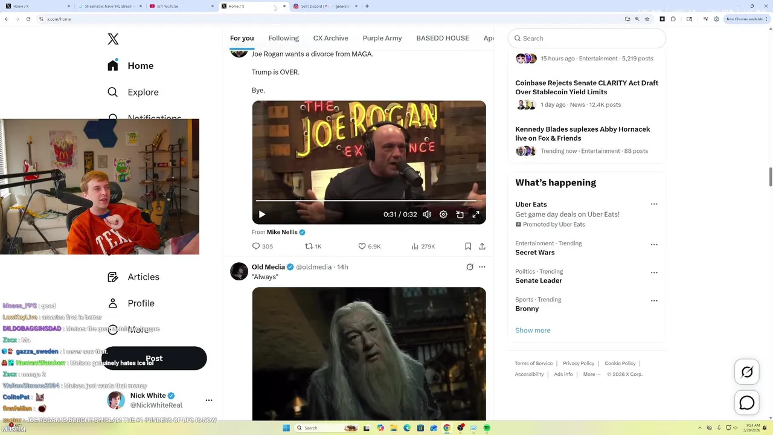Reload the page in browser

(x=28, y=19)
